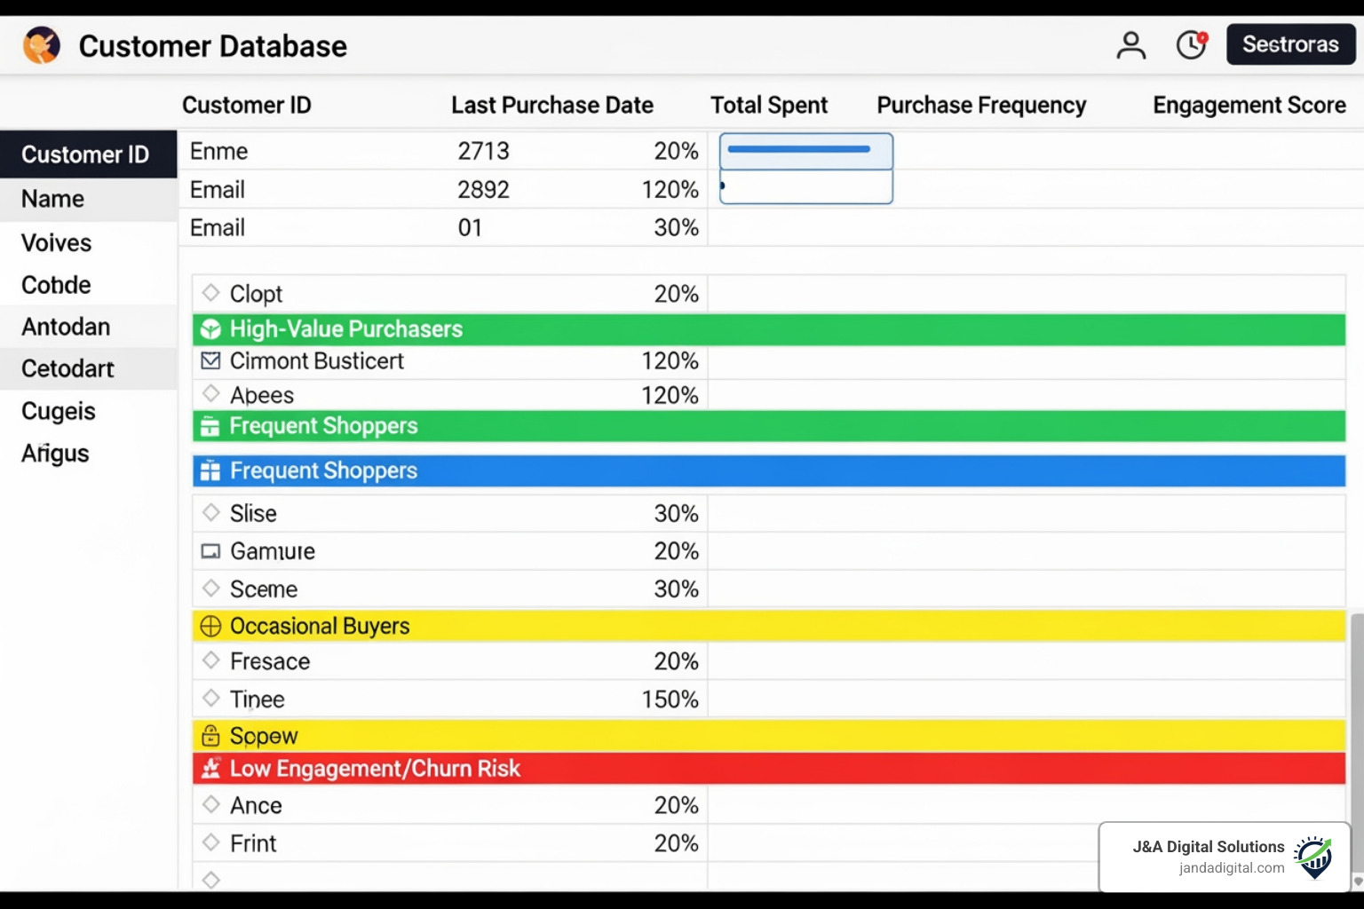This screenshot has width=1364, height=909.
Task: Click the gift icon on green Frequent Shoppers
Action: point(210,426)
